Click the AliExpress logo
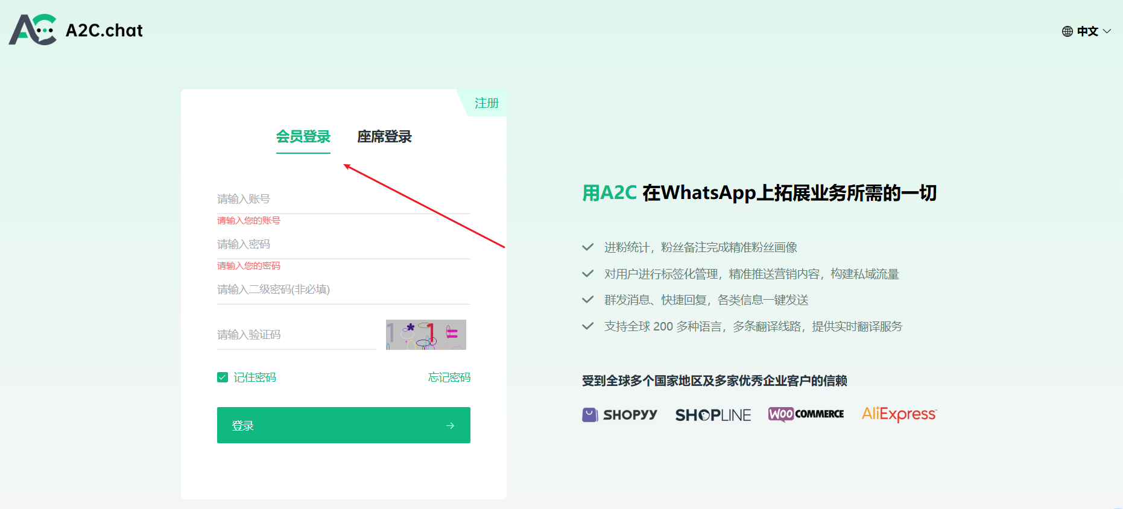This screenshot has height=509, width=1123. point(899,414)
